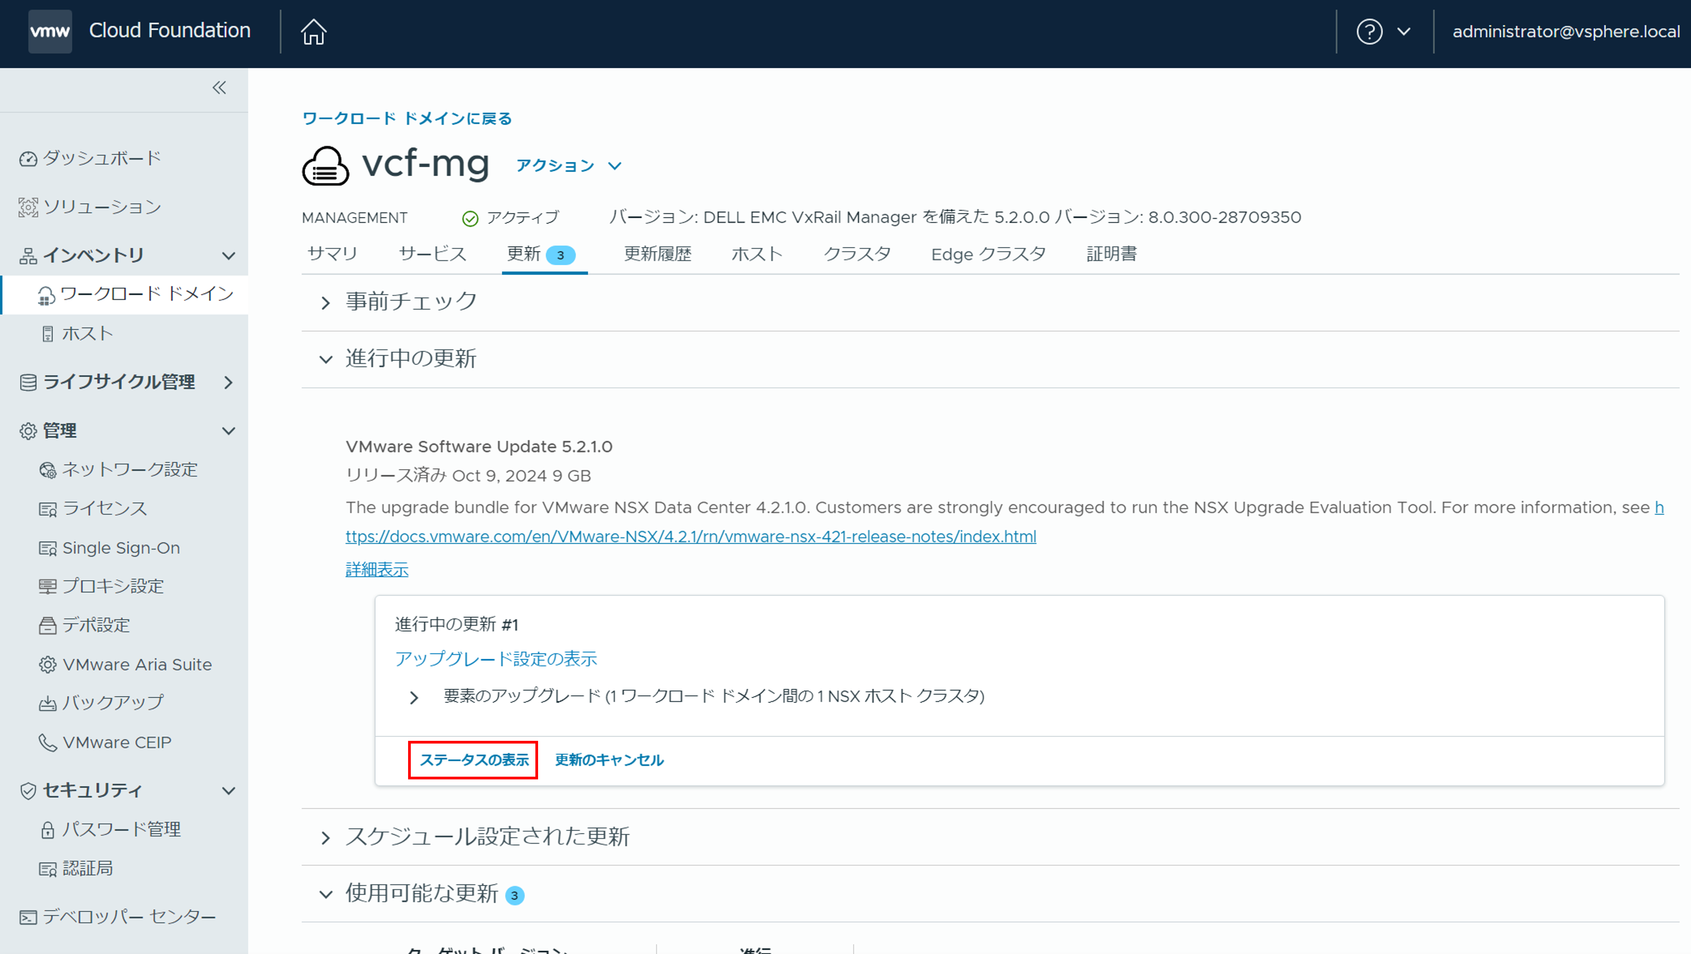This screenshot has height=954, width=1691.
Task: Click the green アクティブ status icon
Action: (470, 219)
